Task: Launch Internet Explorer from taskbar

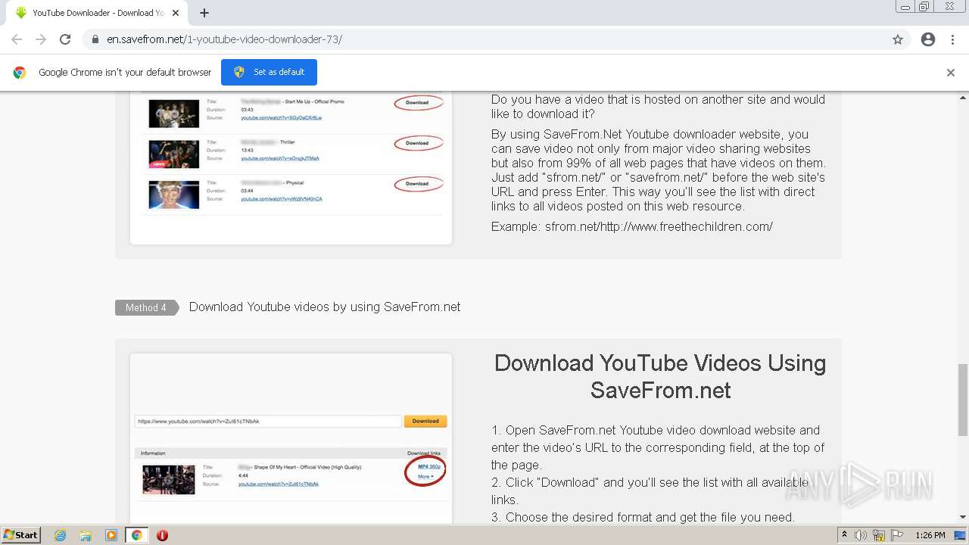Action: coord(61,535)
